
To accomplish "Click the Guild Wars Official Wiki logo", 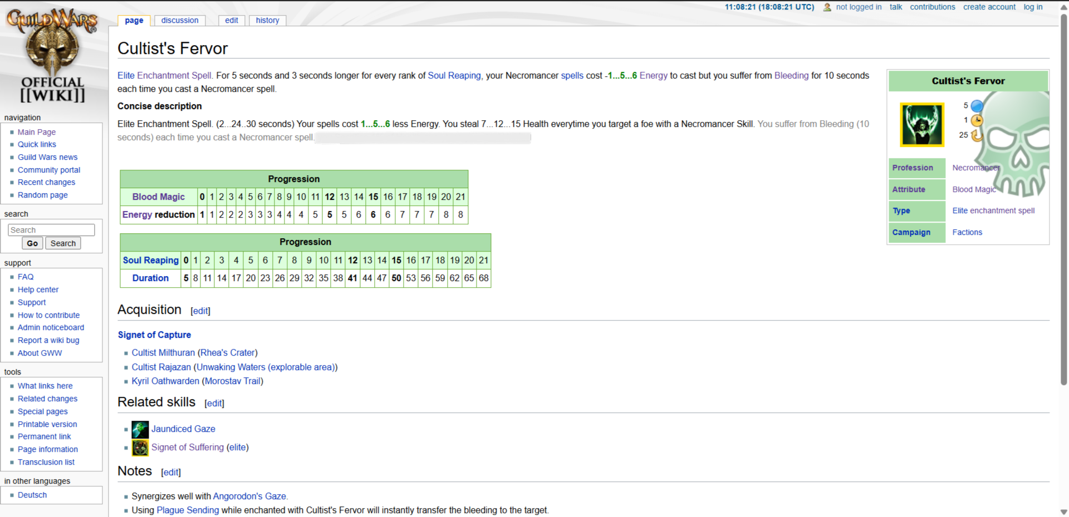I will 52,56.
